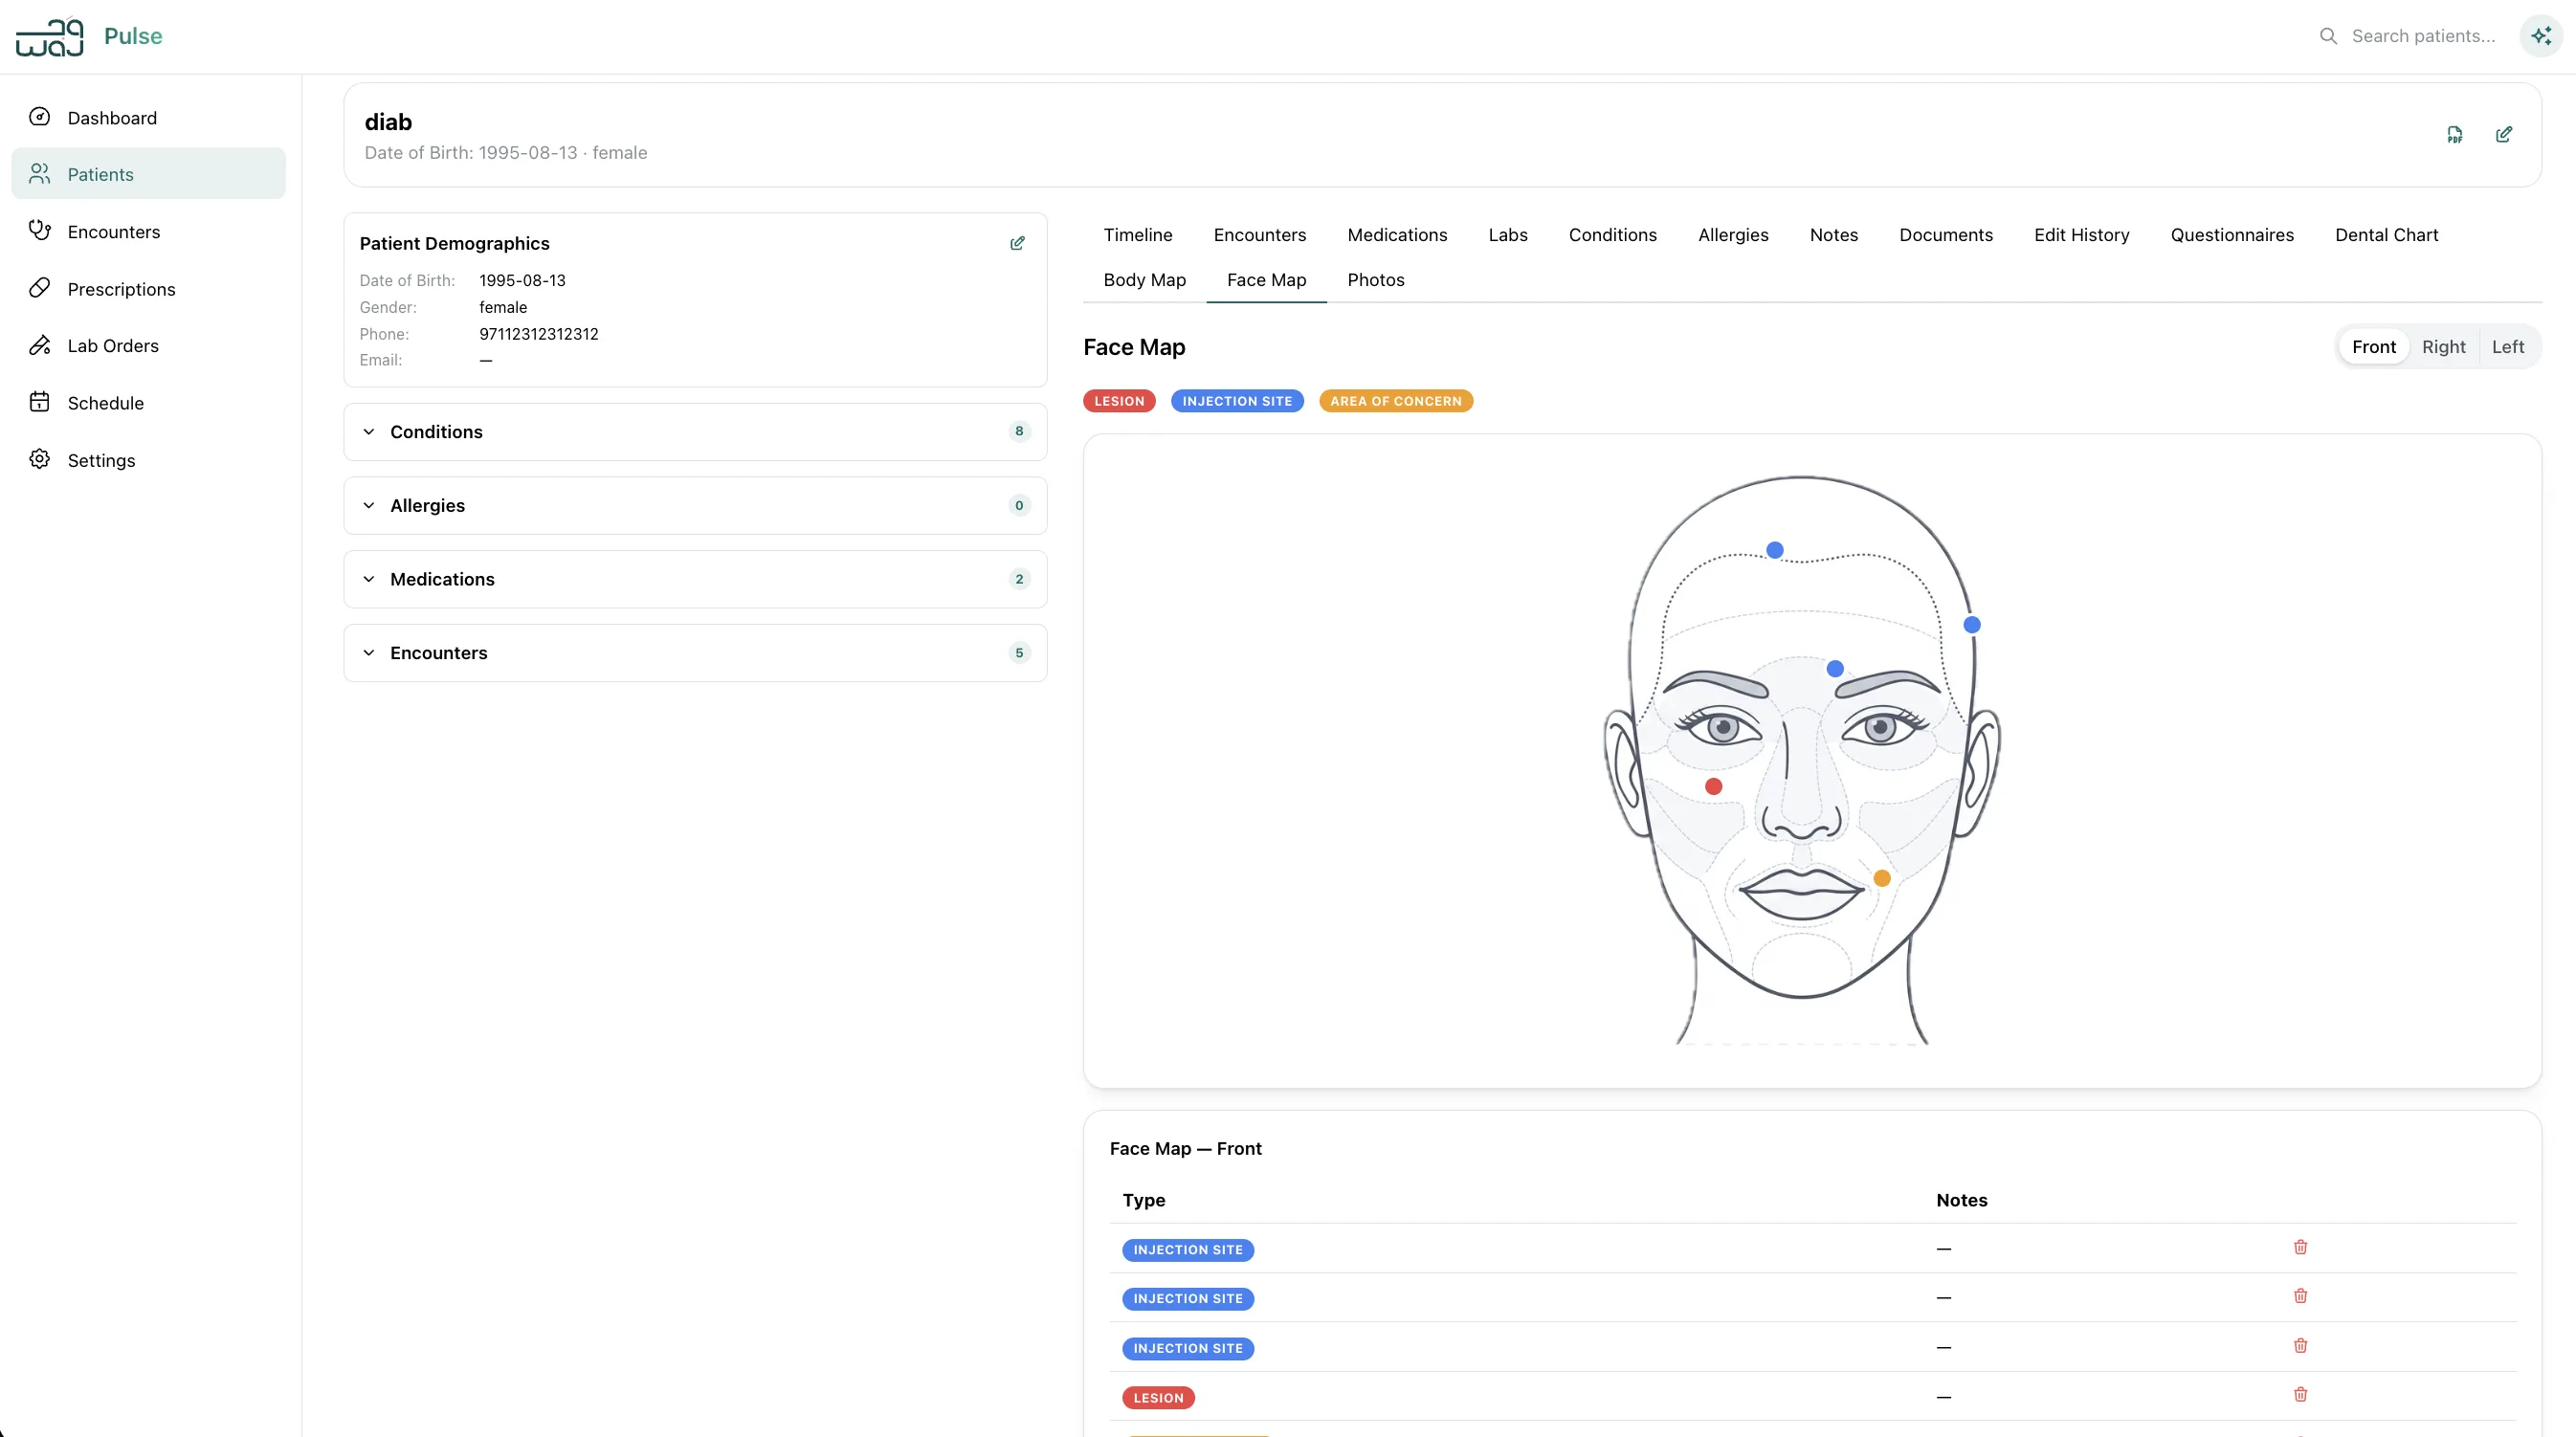
Task: Open the AI assistant sparkles button
Action: (2541, 36)
